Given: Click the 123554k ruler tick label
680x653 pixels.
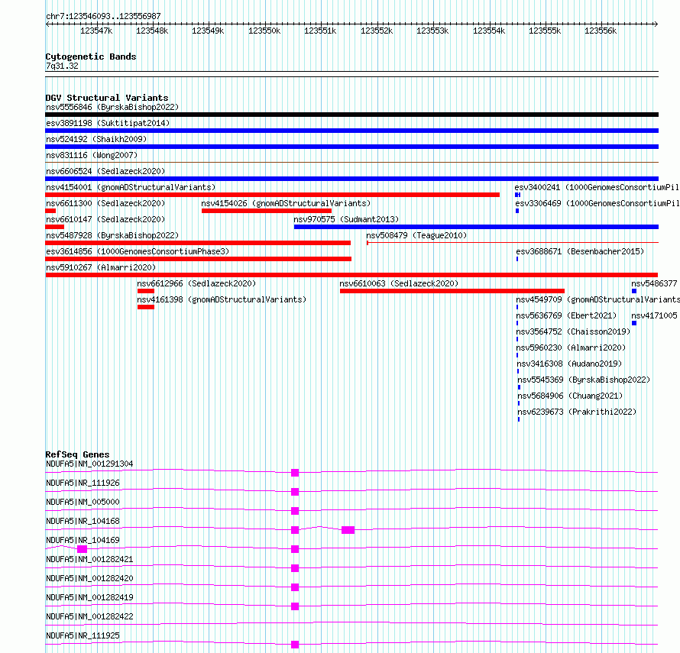Looking at the screenshot, I should click(489, 31).
